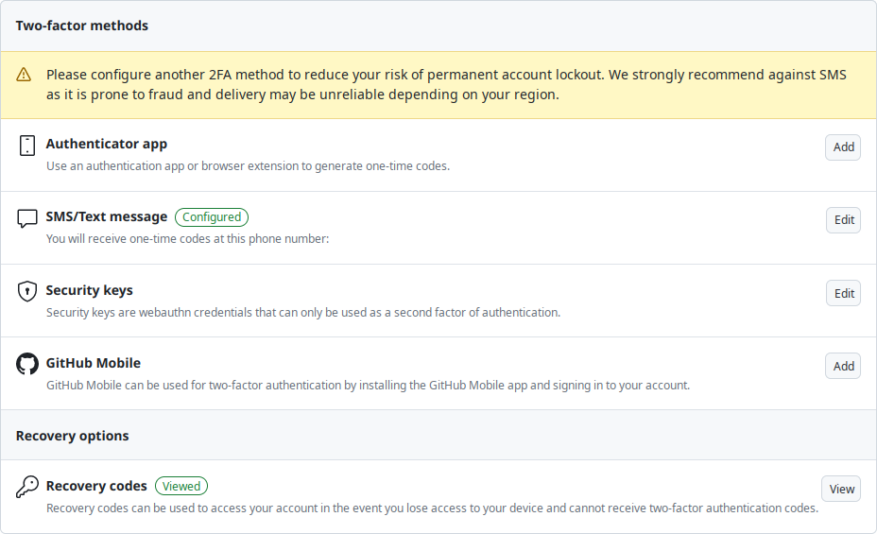Select the GitHub Mobile heading
Screen dimensions: 877x534
[93, 363]
